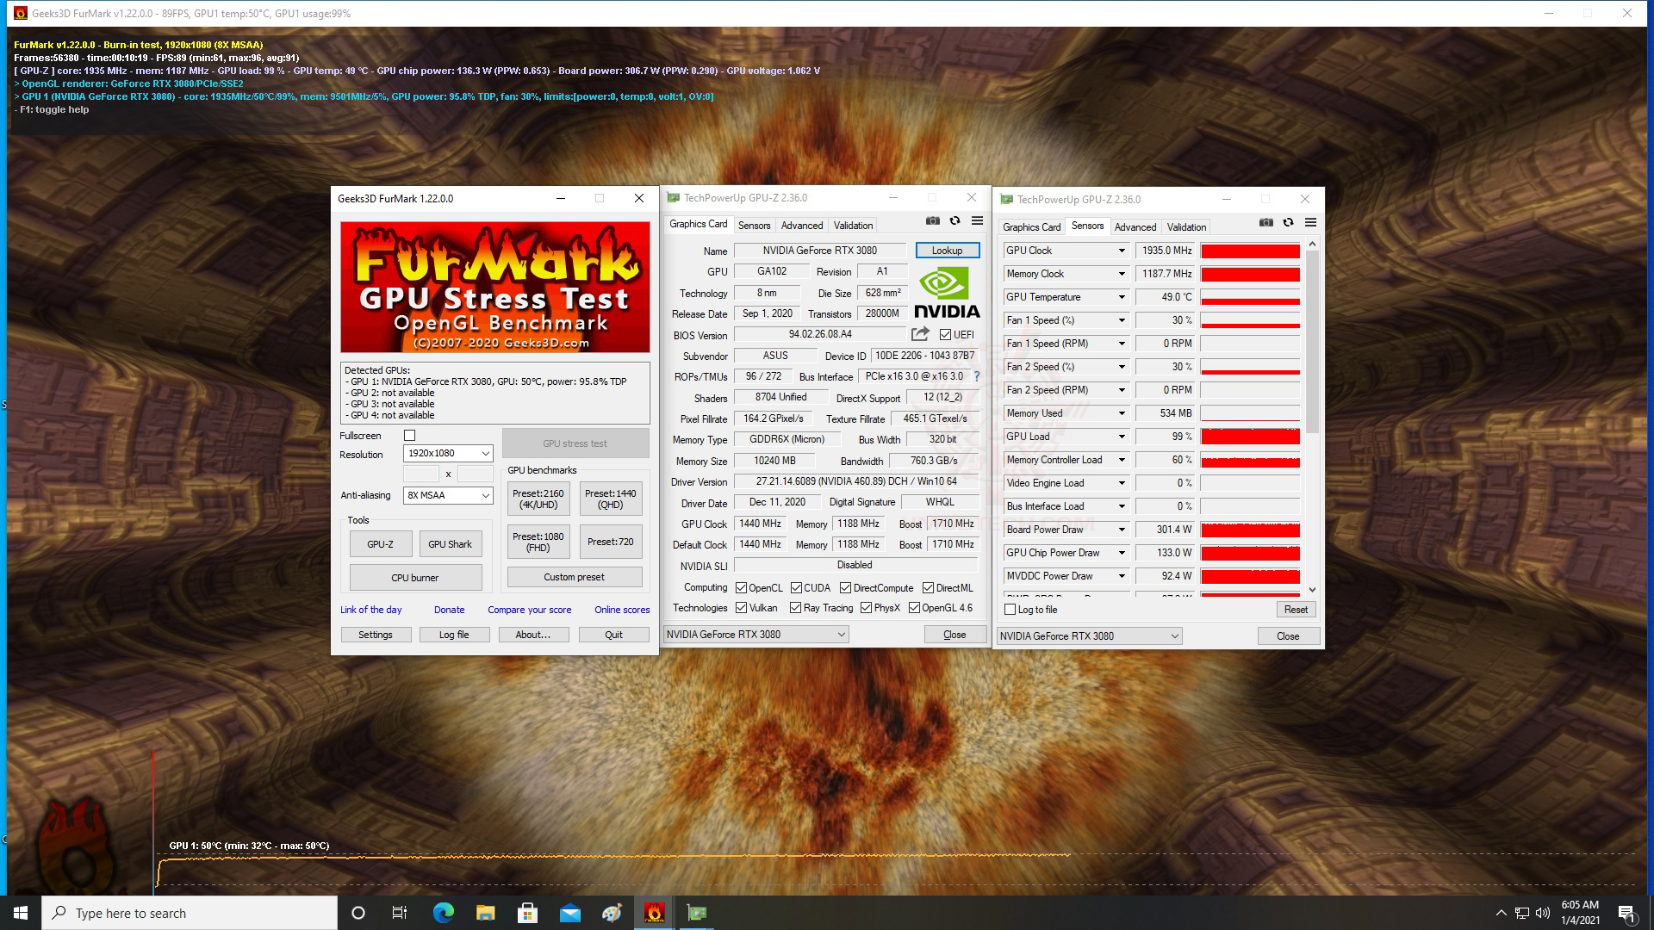
Task: Click the refresh icon in GPU-Z Sensors window
Action: coord(1288,223)
